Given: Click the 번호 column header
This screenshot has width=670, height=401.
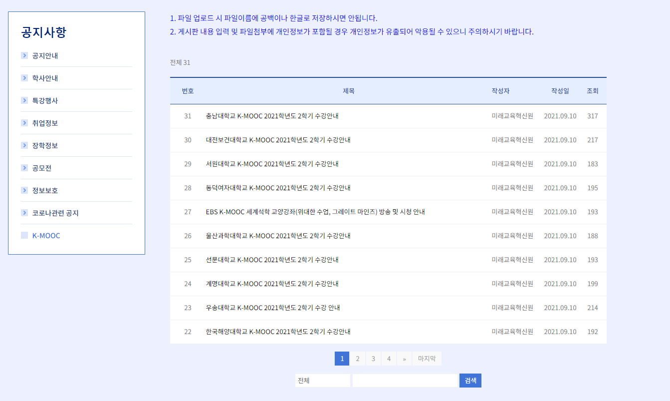Looking at the screenshot, I should (188, 91).
